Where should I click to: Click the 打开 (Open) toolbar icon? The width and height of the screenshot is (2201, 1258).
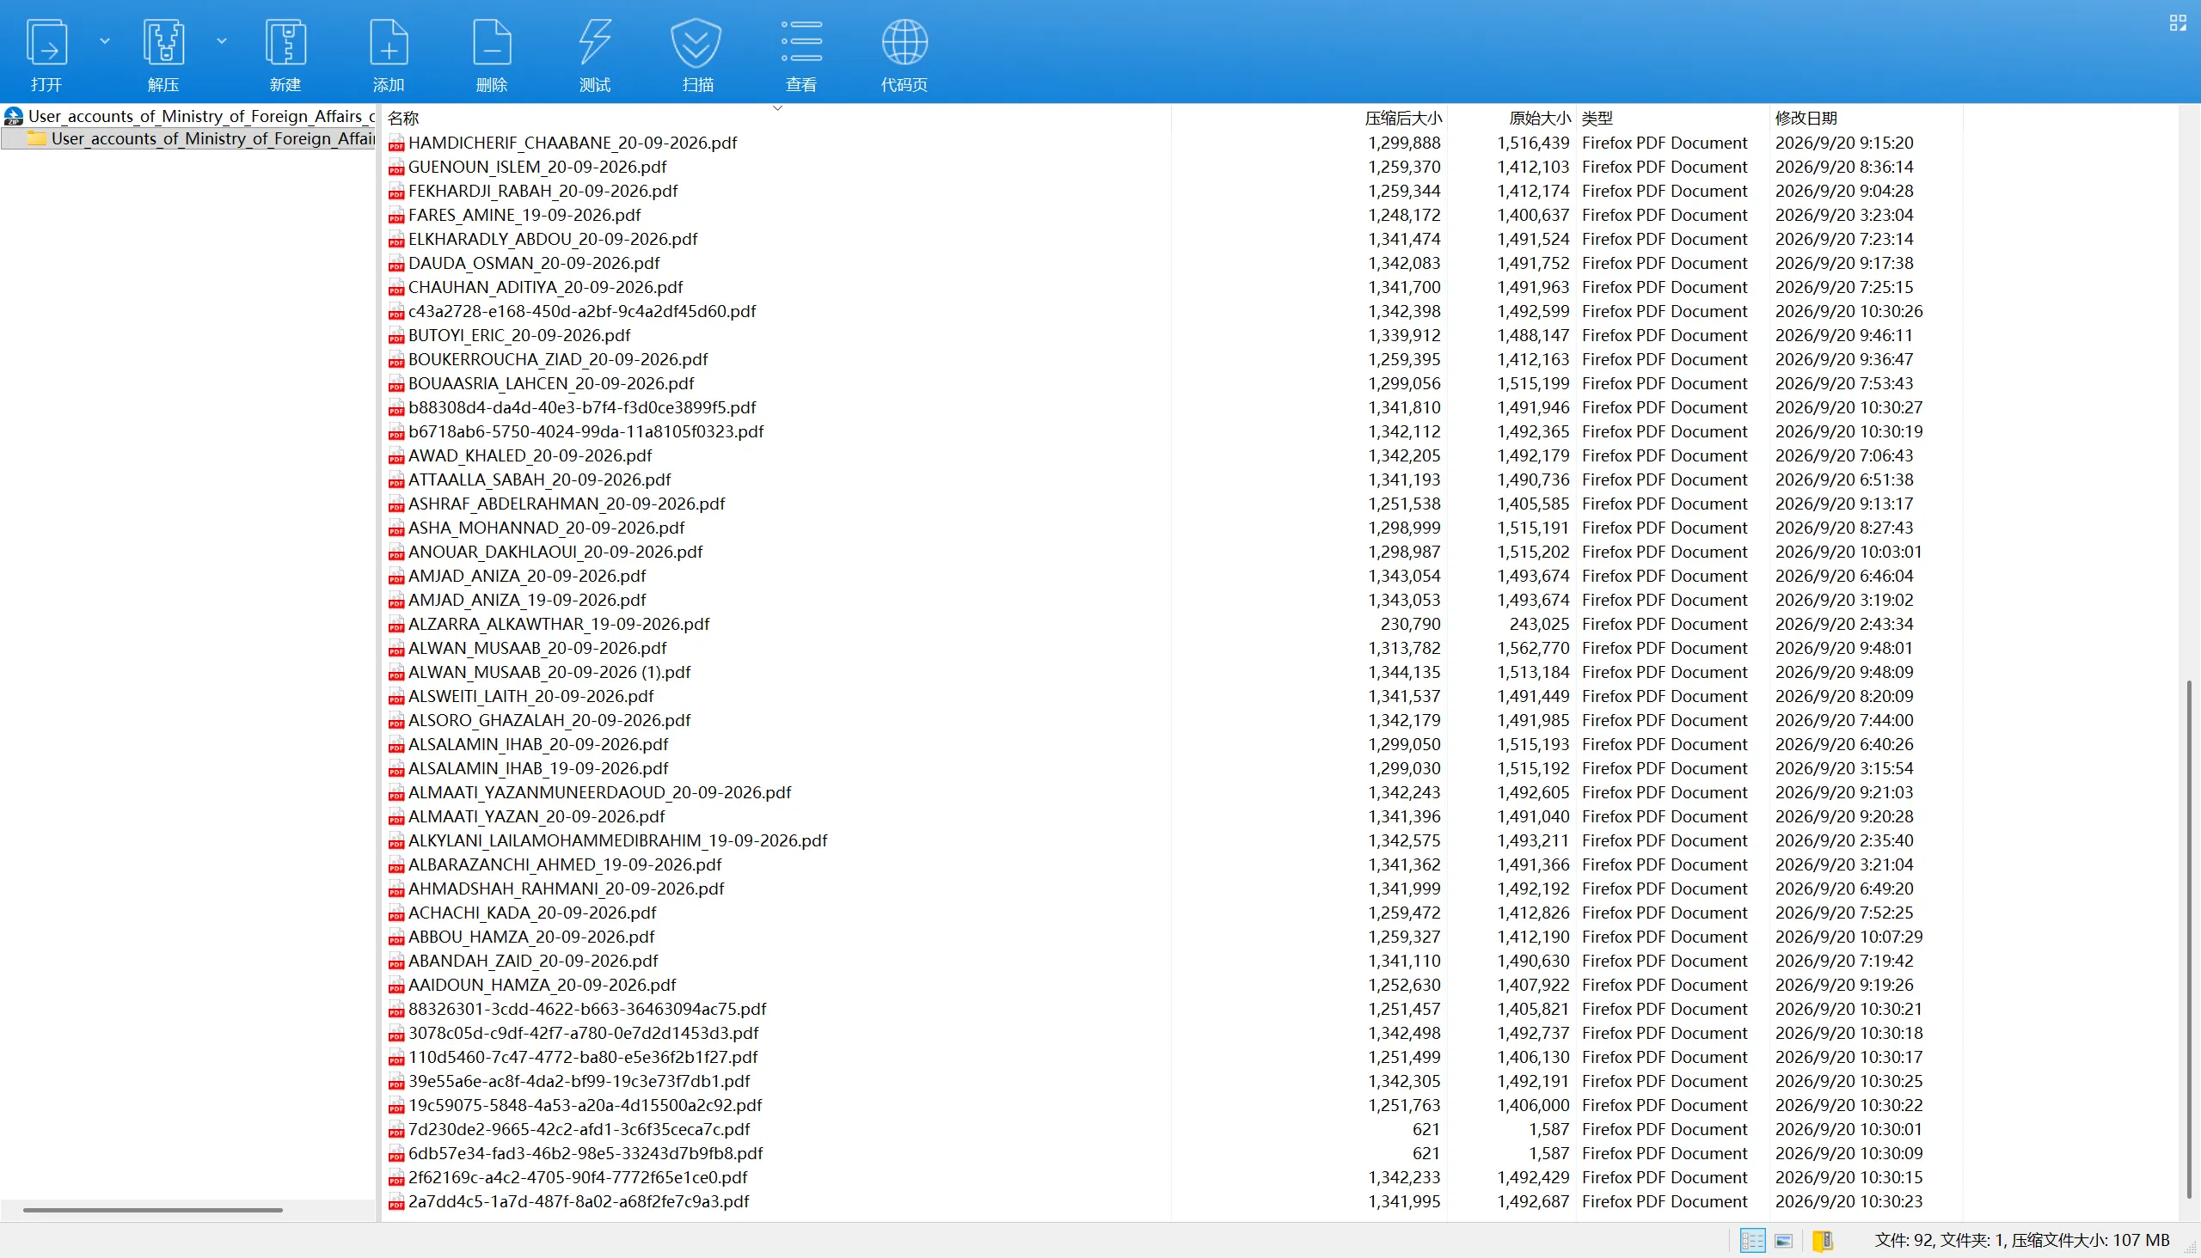click(x=46, y=43)
